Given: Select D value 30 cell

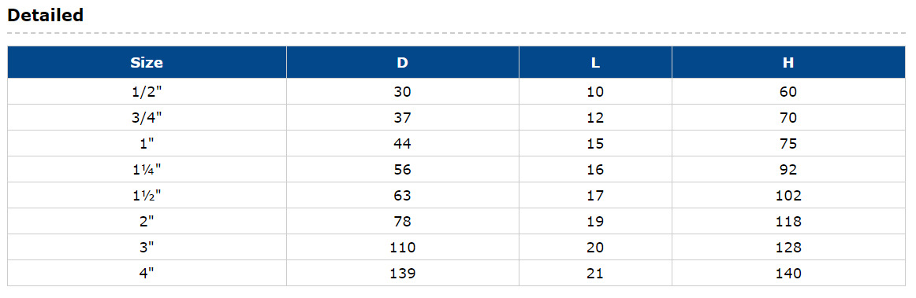Looking at the screenshot, I should pyautogui.click(x=403, y=91).
